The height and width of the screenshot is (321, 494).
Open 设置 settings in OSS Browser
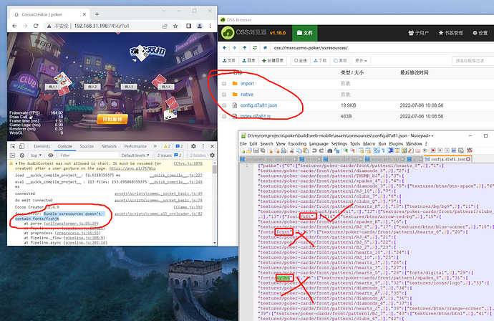click(480, 33)
